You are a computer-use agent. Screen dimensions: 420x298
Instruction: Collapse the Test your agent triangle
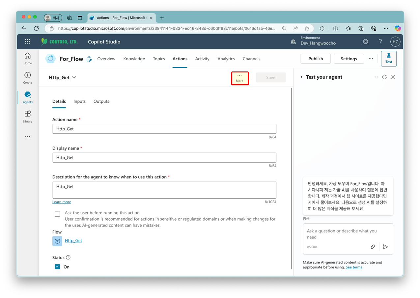301,77
